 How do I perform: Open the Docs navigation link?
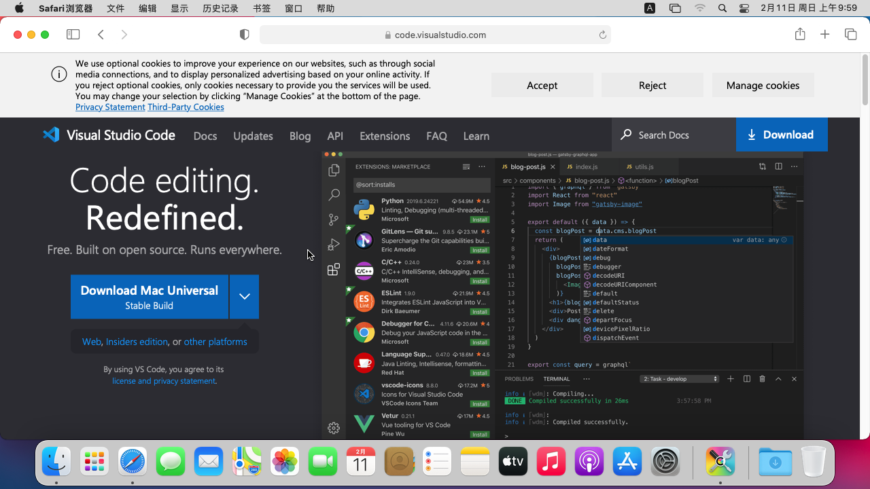205,136
